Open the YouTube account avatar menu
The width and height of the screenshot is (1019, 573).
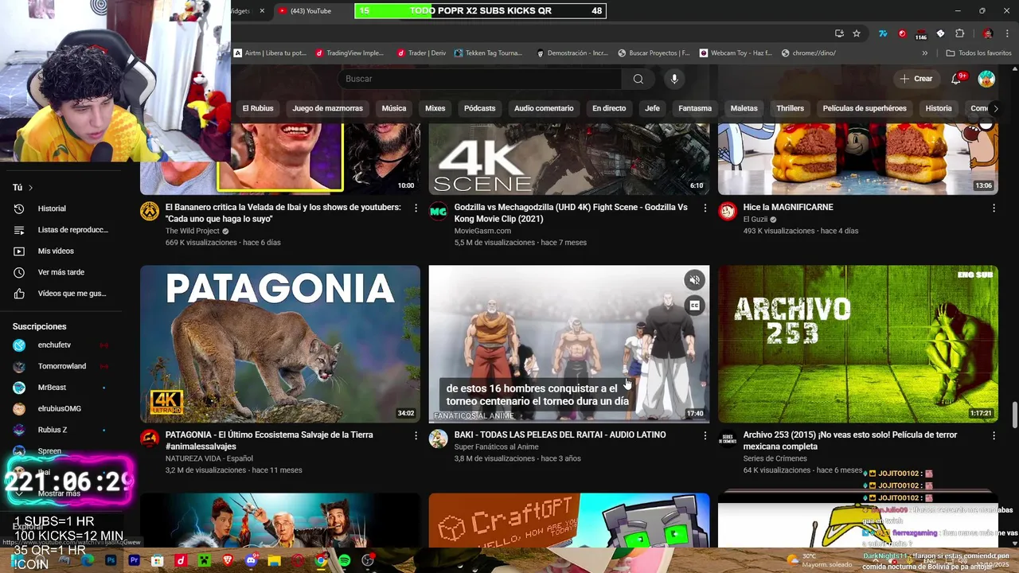(x=986, y=79)
